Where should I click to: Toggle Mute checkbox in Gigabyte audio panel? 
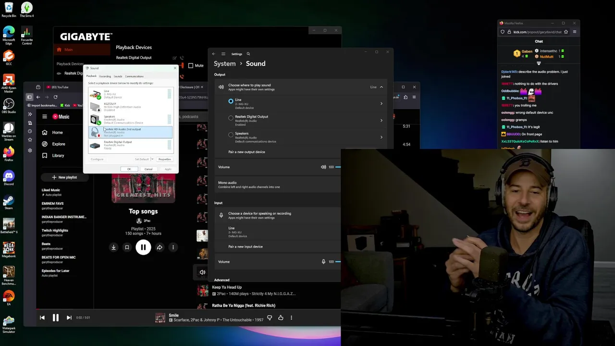[x=191, y=65]
